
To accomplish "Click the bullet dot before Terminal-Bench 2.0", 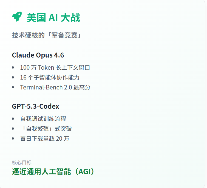I will pyautogui.click(x=13, y=88).
